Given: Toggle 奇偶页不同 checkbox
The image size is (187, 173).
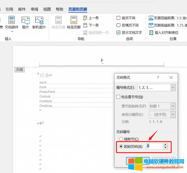Looking at the screenshot, I should click(x=118, y=25).
